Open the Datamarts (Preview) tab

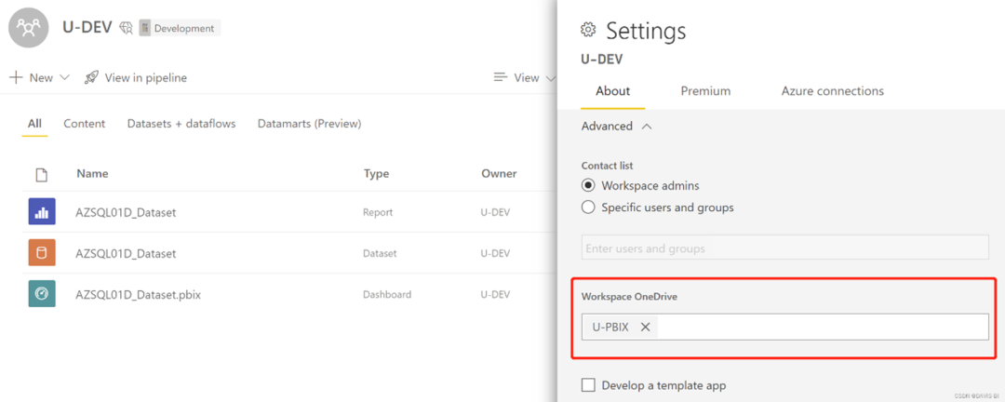[310, 124]
